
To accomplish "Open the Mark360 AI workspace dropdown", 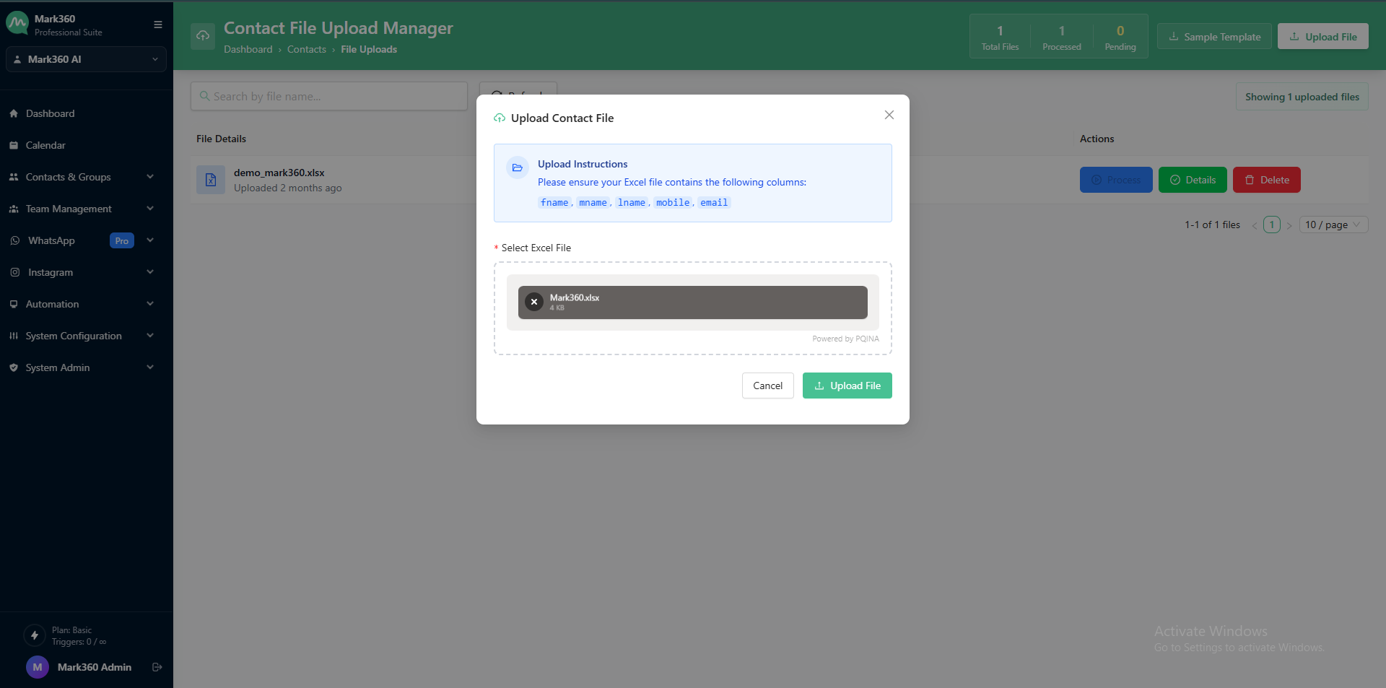I will click(x=86, y=59).
